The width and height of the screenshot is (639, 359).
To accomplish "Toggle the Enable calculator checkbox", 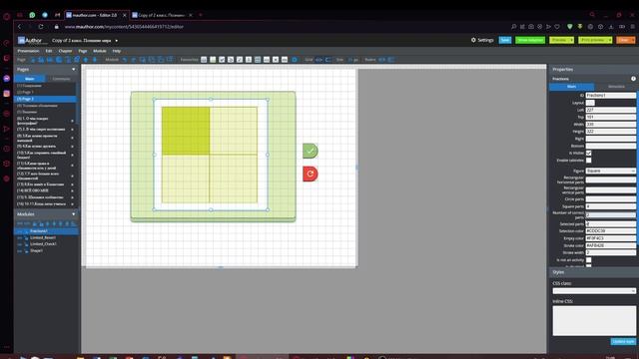I will 588,161.
